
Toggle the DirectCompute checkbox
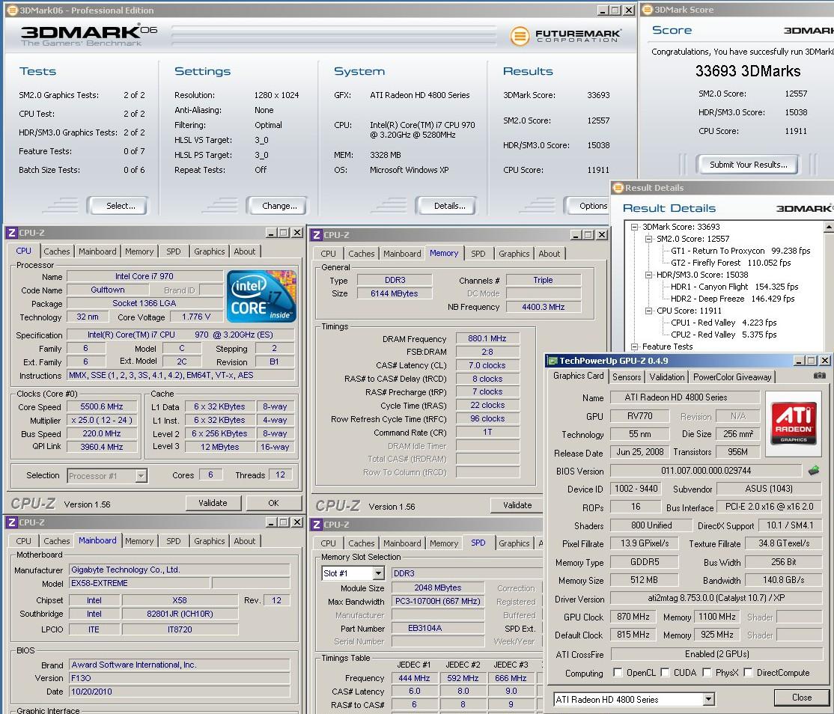pos(748,673)
